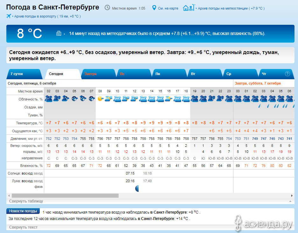Screen dimensions: 298x233
Task: Click the cloud icon at hour 10
Action: 117,99
